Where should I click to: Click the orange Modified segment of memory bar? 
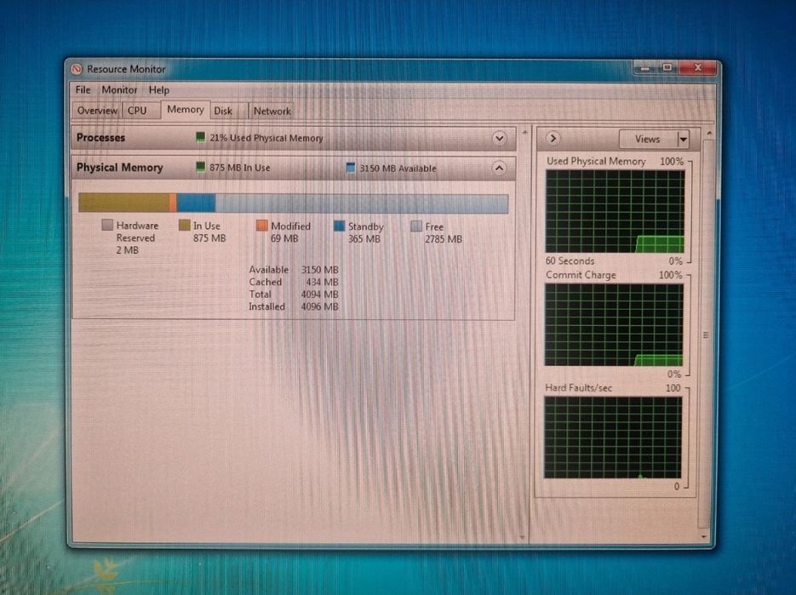(173, 203)
